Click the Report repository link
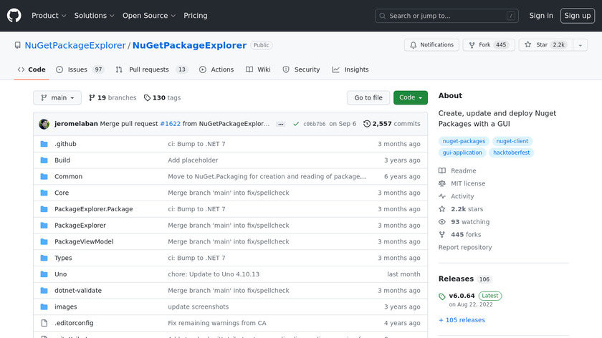Image resolution: width=602 pixels, height=338 pixels. pyautogui.click(x=465, y=248)
